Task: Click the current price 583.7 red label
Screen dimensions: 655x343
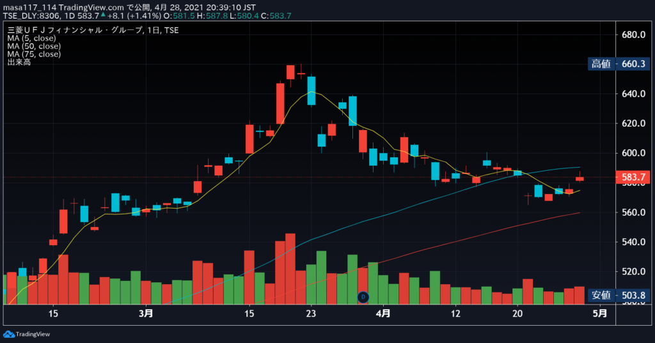Action: coord(633,177)
